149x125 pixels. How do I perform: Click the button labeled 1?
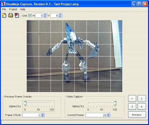(132, 98)
